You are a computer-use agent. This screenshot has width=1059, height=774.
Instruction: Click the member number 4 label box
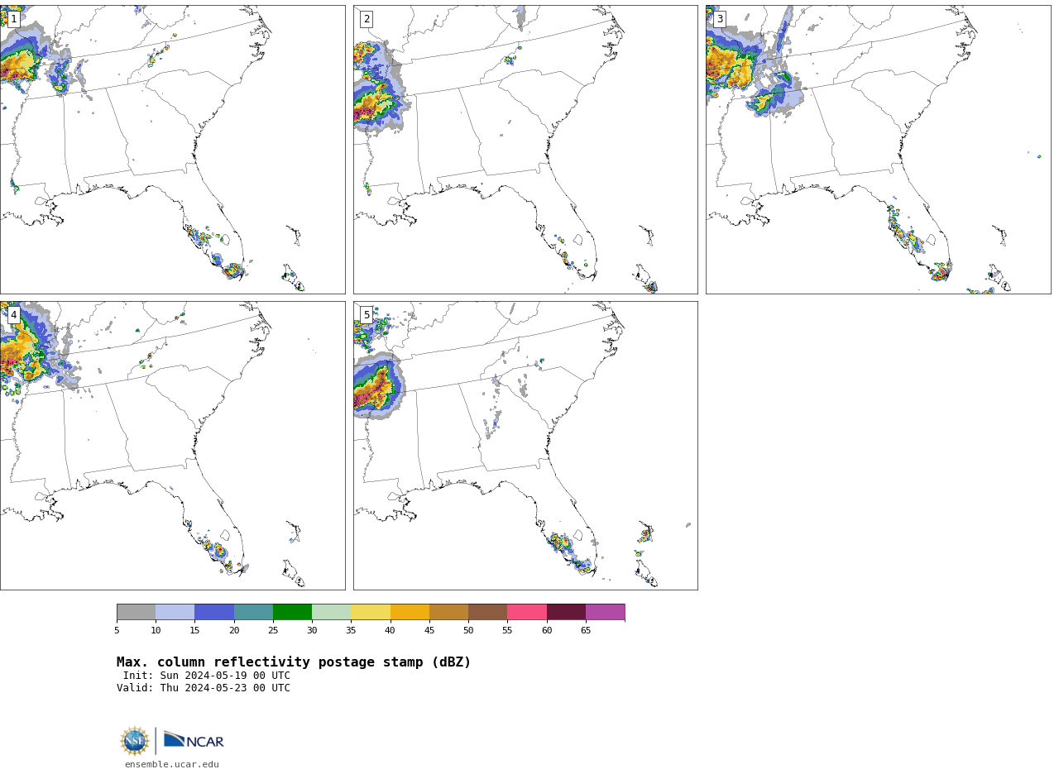tap(13, 315)
